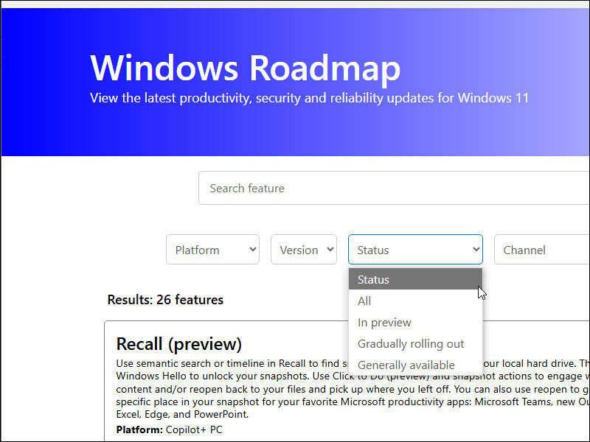590x442 pixels.
Task: Click the Recall (preview) feature title
Action: 178,344
